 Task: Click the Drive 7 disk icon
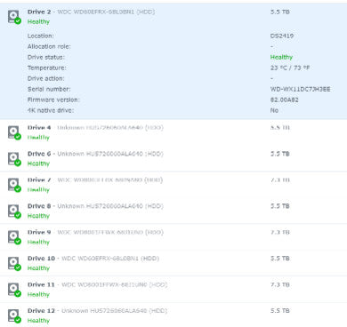(x=14, y=185)
